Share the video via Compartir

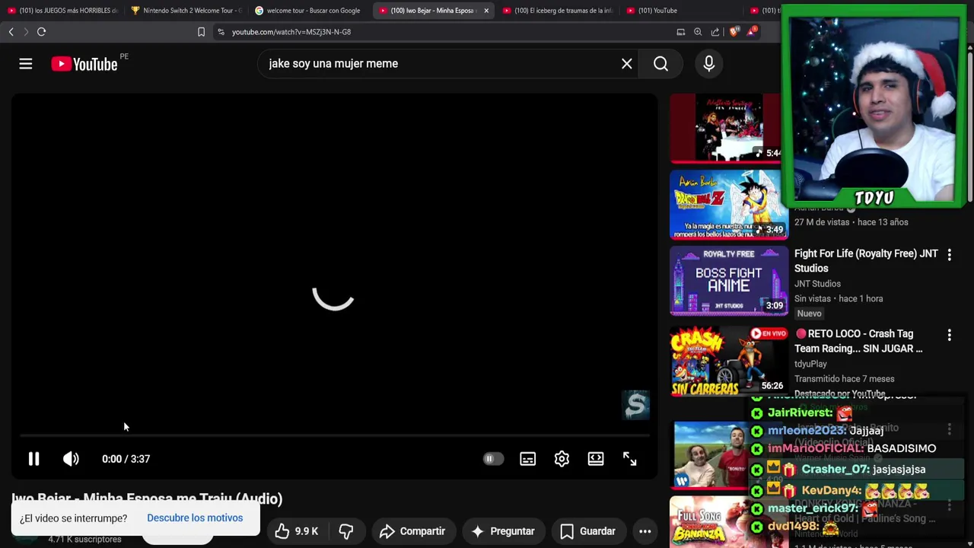(412, 531)
